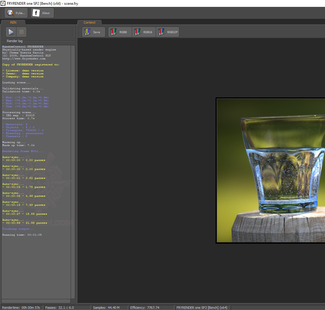Switch to the Context tab
Image resolution: width=325 pixels, height=310 pixels.
89,22
